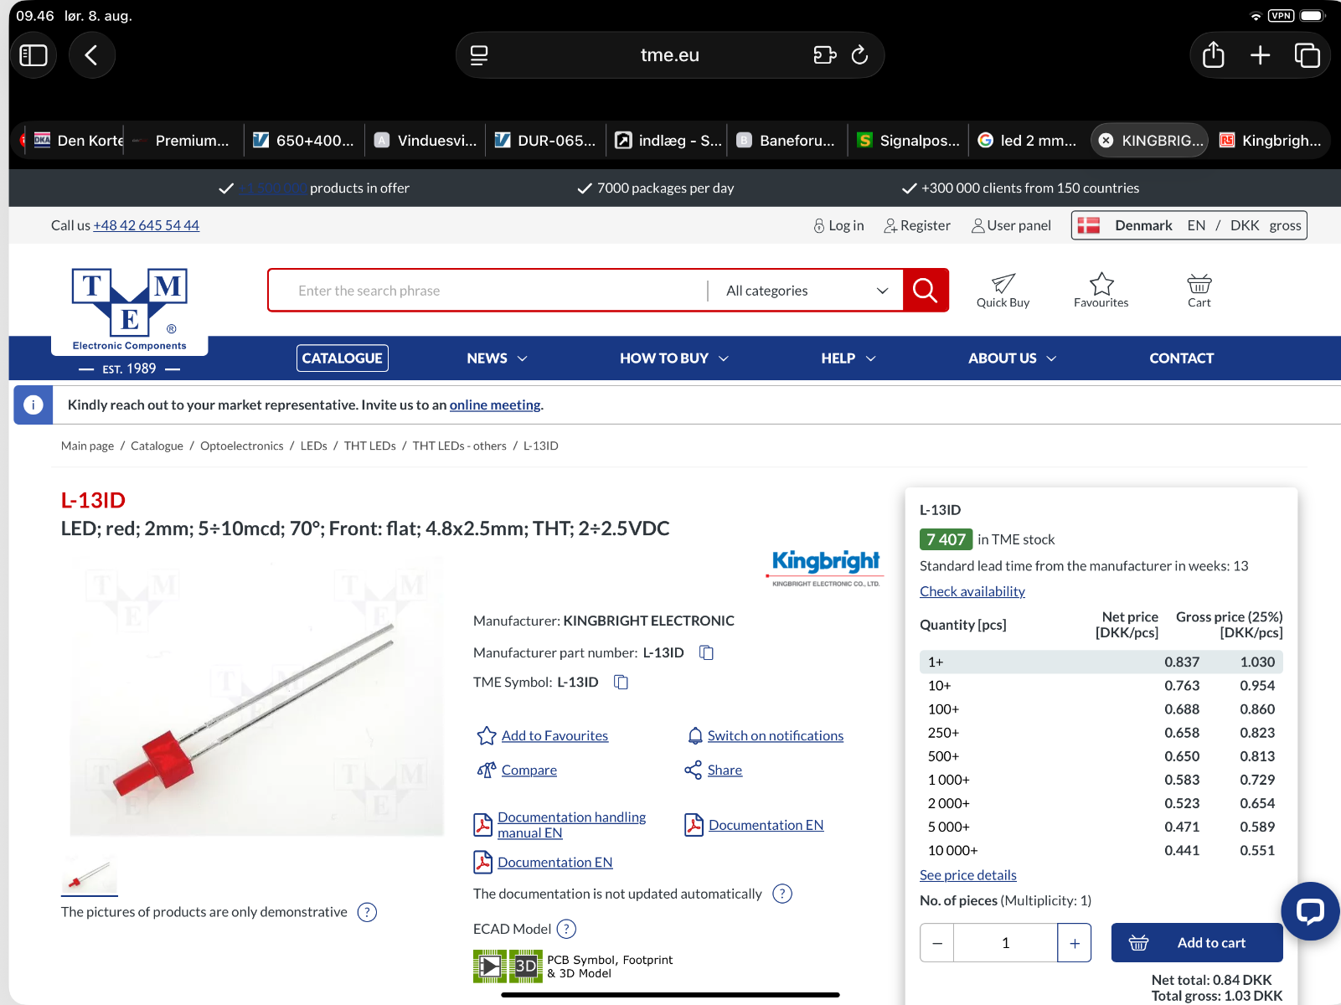Image resolution: width=1341 pixels, height=1005 pixels.
Task: Open the CONTACT page
Action: coord(1181,358)
